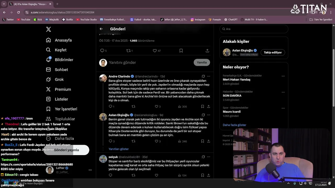Click the Ara search field
Screen dimensions: 335x188
pos(254,29)
